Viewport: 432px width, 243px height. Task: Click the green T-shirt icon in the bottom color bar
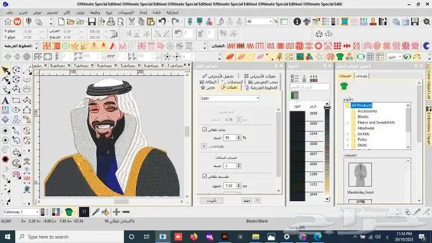(x=69, y=212)
